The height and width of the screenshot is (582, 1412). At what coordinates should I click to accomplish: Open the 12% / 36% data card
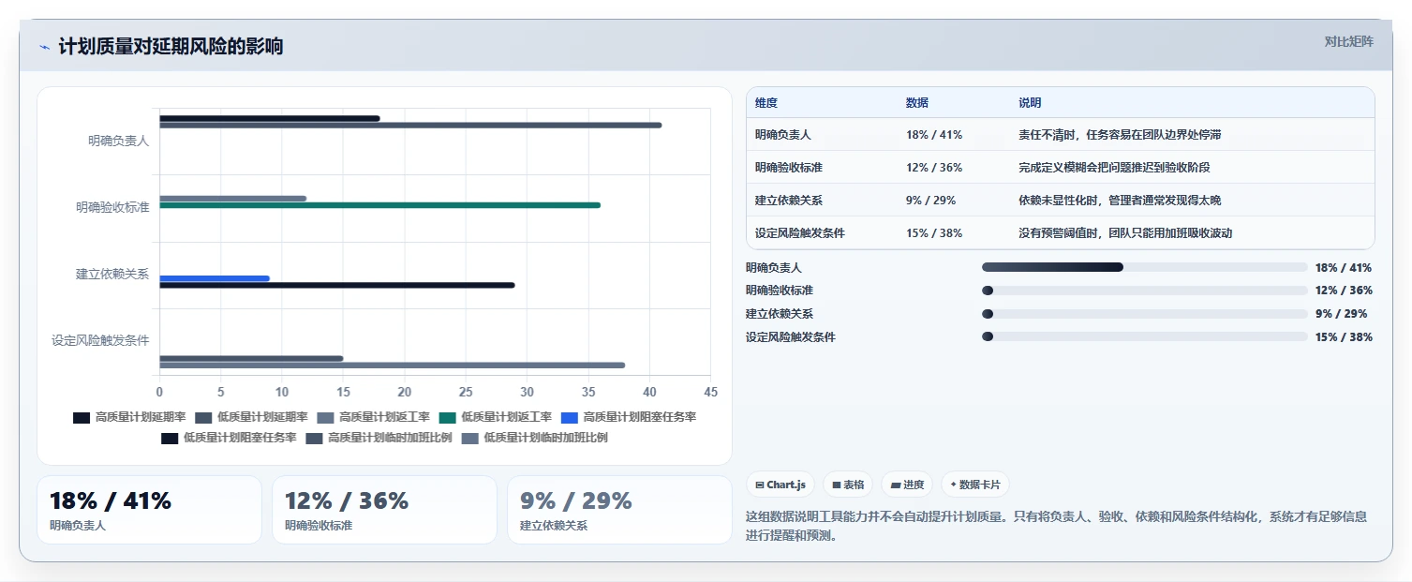pos(384,510)
